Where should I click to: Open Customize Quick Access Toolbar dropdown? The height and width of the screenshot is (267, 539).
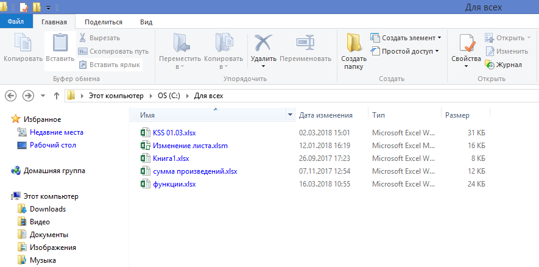coord(49,7)
